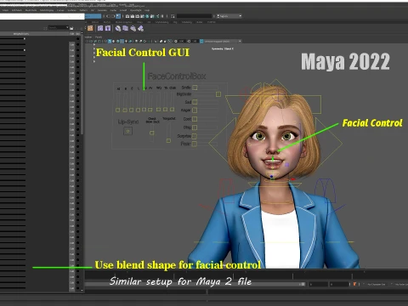Image resolution: width=408 pixels, height=306 pixels.
Task: Click highlighted component select mode icon
Action: click(x=118, y=16)
